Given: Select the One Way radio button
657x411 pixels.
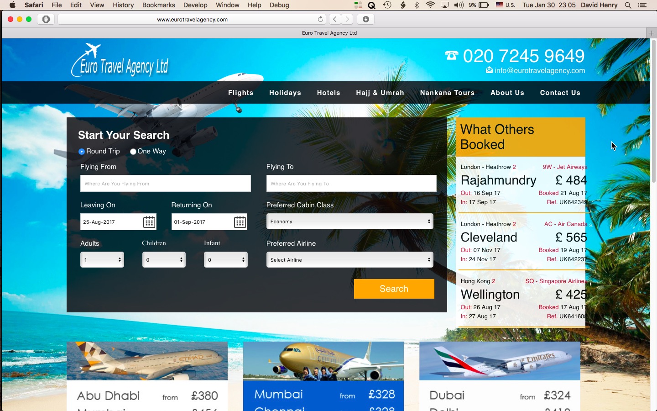Looking at the screenshot, I should (133, 152).
